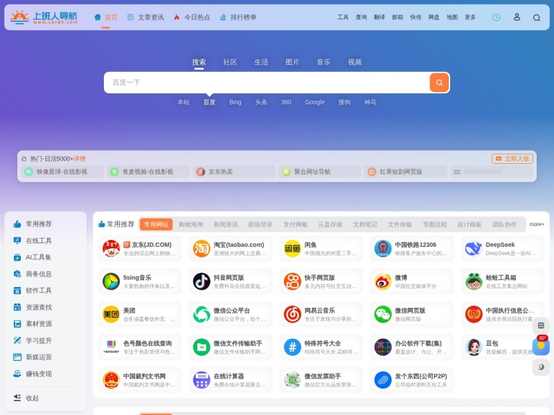Viewport: 554px width, 415px height.
Task: Click the 立即入驻 button
Action: pos(512,159)
